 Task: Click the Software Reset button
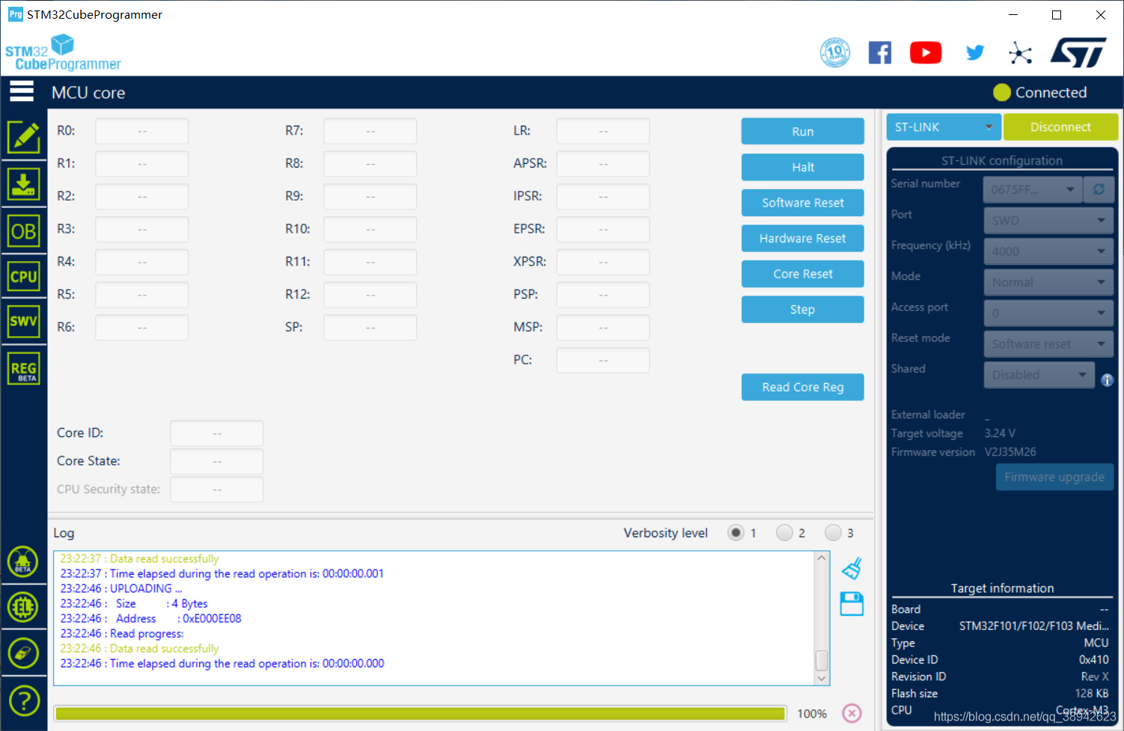pos(802,203)
